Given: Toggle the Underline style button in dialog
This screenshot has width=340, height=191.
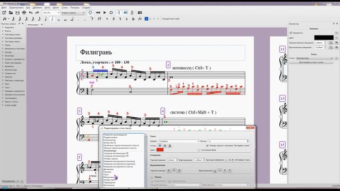Looking at the screenshot, I should [x=170, y=145].
